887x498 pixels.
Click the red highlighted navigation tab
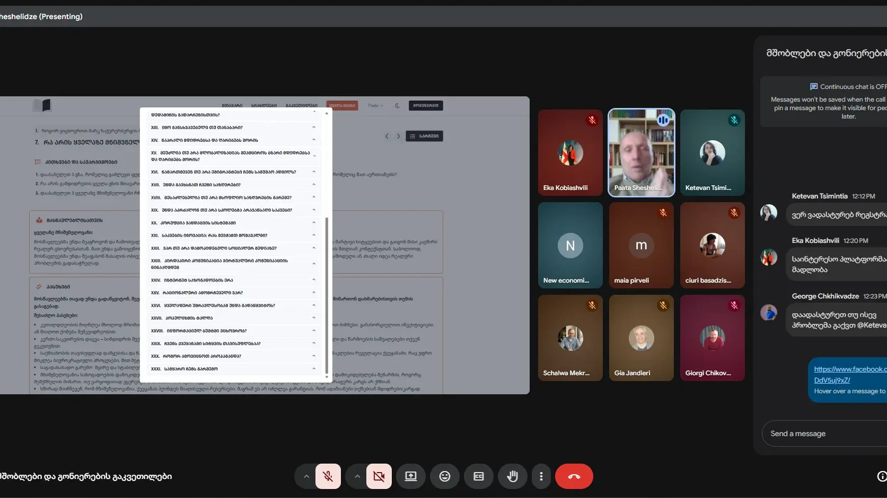click(342, 105)
